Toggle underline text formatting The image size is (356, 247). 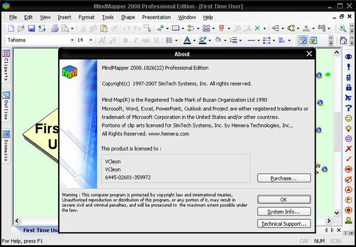tap(156, 40)
